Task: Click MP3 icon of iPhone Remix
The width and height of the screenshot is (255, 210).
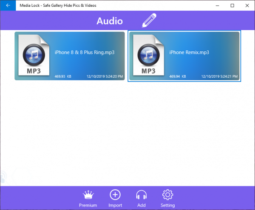Action: coord(148,55)
